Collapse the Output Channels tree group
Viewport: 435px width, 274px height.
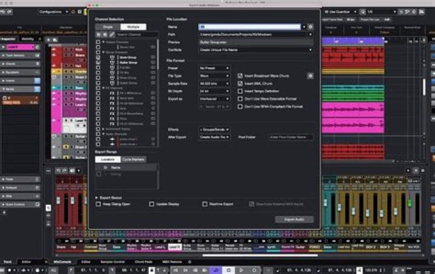(x=103, y=42)
